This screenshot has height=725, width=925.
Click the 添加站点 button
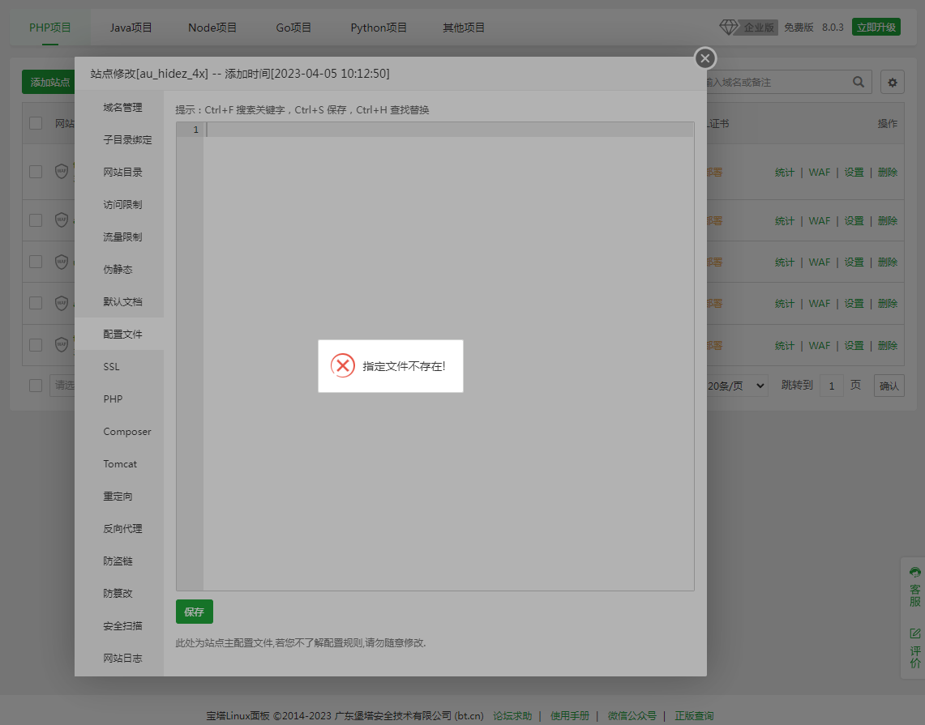point(49,82)
